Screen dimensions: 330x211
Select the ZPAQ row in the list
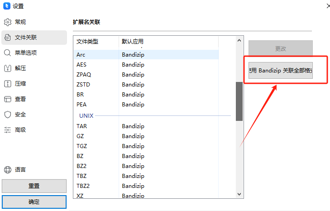pyautogui.click(x=146, y=75)
